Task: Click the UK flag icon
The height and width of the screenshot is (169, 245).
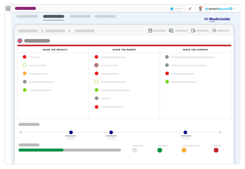Action: (x=20, y=41)
